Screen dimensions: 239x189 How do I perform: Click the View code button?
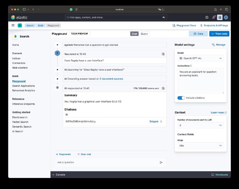click(x=219, y=34)
